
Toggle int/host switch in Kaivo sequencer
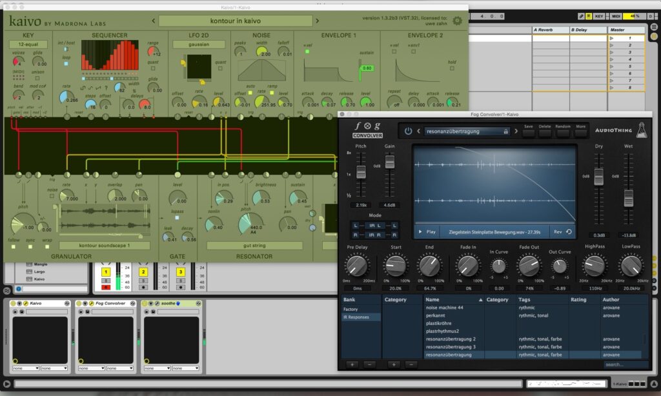point(66,49)
